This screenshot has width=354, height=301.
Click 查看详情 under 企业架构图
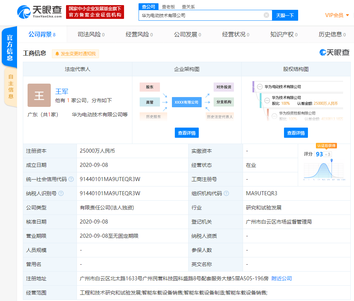coord(187,133)
